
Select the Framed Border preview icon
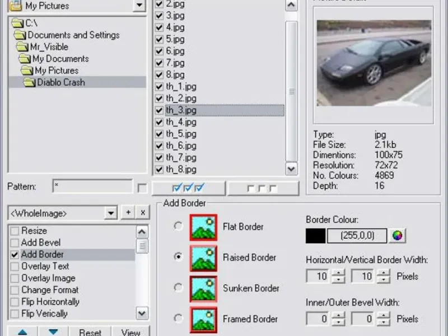pyautogui.click(x=203, y=320)
